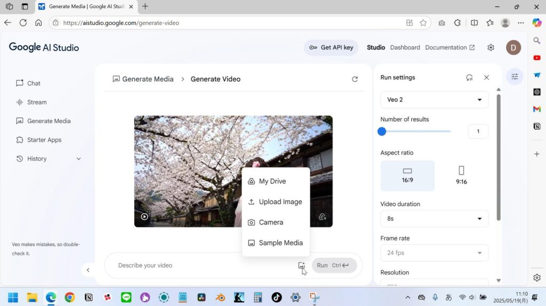Expand the History section in sidebar

tap(79, 159)
